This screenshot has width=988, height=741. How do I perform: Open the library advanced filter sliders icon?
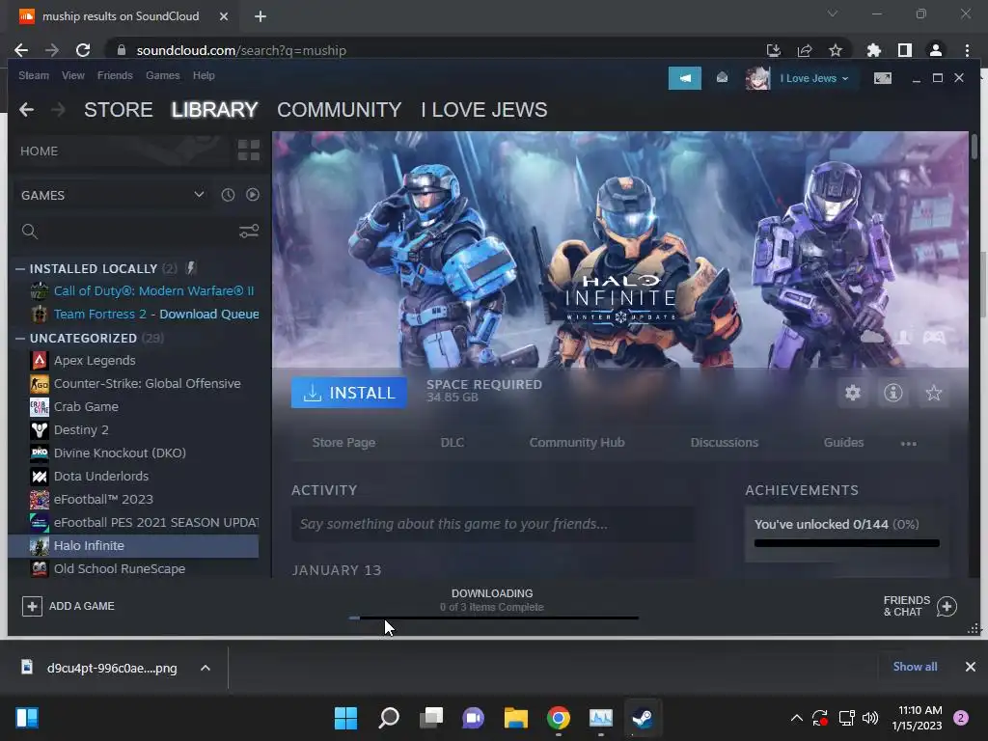click(x=249, y=232)
